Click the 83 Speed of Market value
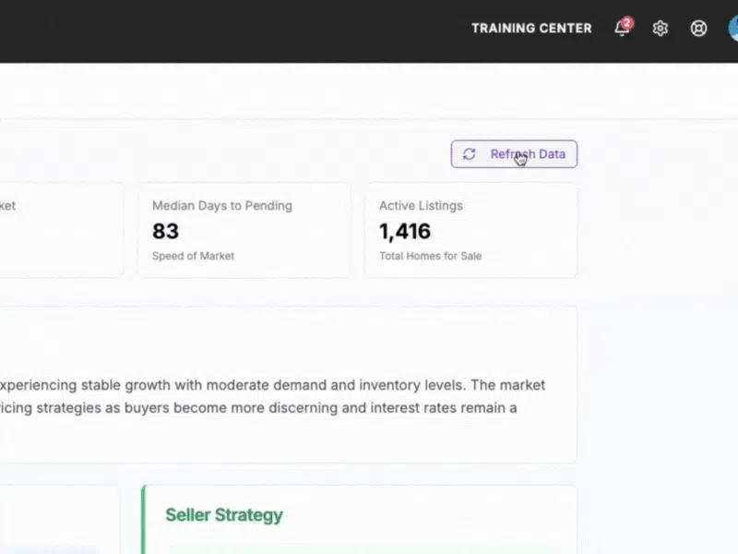738x554 pixels. [166, 231]
